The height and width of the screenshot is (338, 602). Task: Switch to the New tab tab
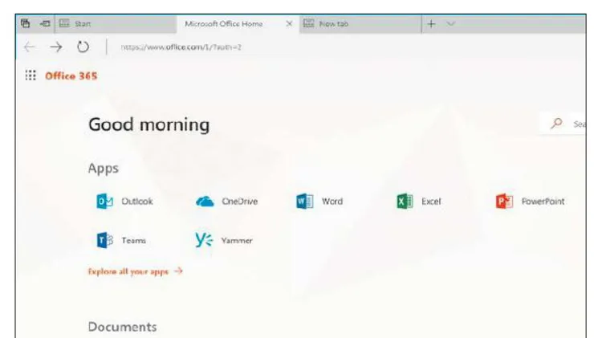click(x=360, y=24)
